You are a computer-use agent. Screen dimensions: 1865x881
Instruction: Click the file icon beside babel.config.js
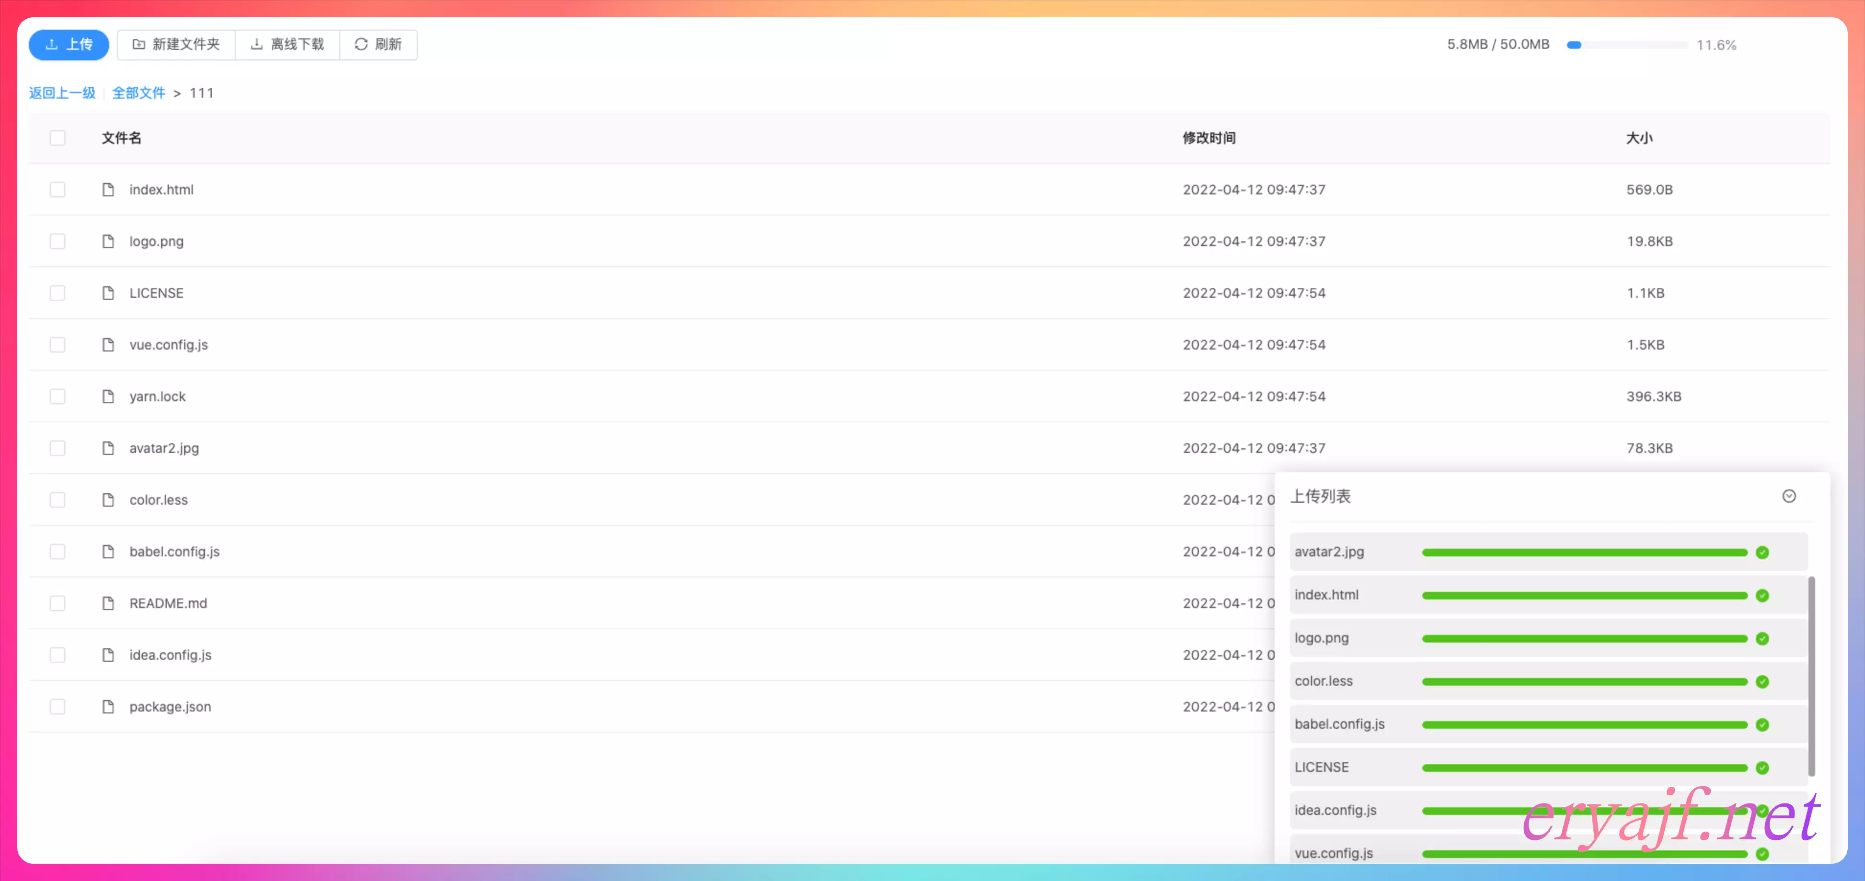tap(108, 551)
